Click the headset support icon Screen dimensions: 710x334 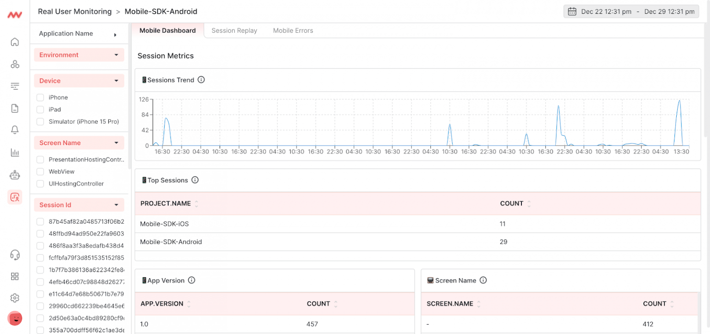point(15,255)
